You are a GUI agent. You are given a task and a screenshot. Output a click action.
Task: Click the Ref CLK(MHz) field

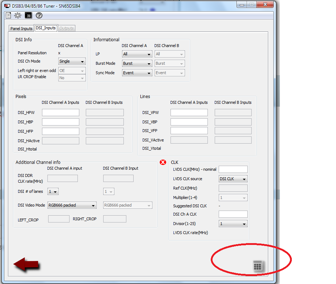(x=233, y=188)
